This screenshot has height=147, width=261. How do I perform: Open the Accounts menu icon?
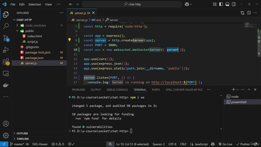[x=6, y=124]
